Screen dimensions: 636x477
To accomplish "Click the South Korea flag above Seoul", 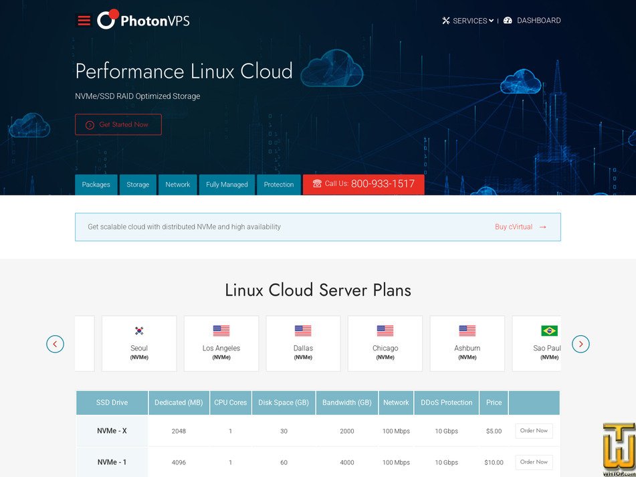I will pyautogui.click(x=139, y=330).
